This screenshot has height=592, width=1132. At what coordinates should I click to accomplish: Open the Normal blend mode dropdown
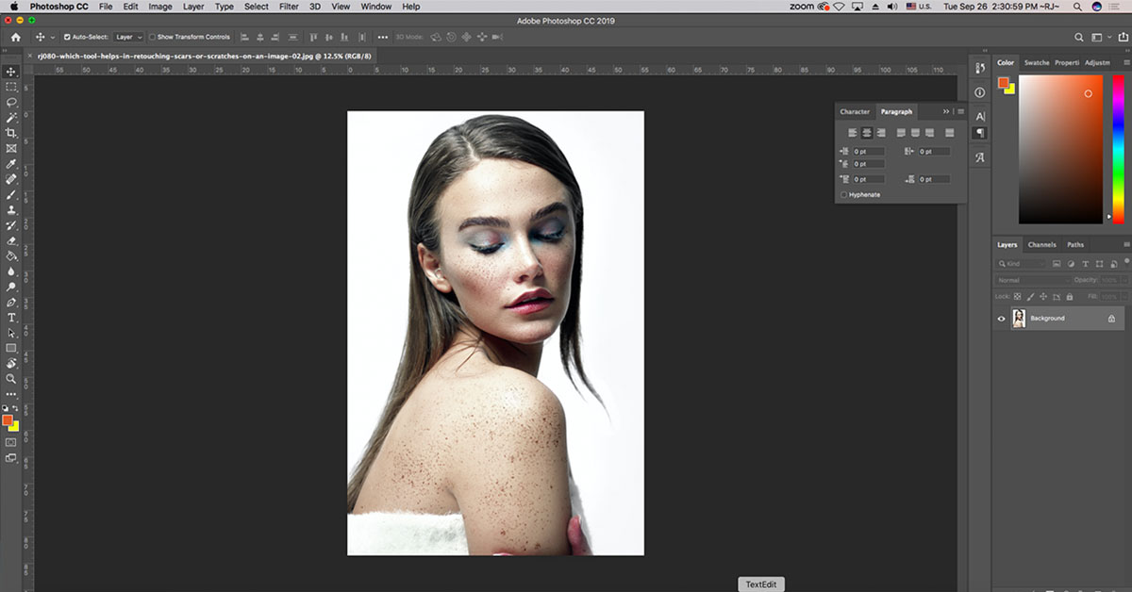(1034, 280)
